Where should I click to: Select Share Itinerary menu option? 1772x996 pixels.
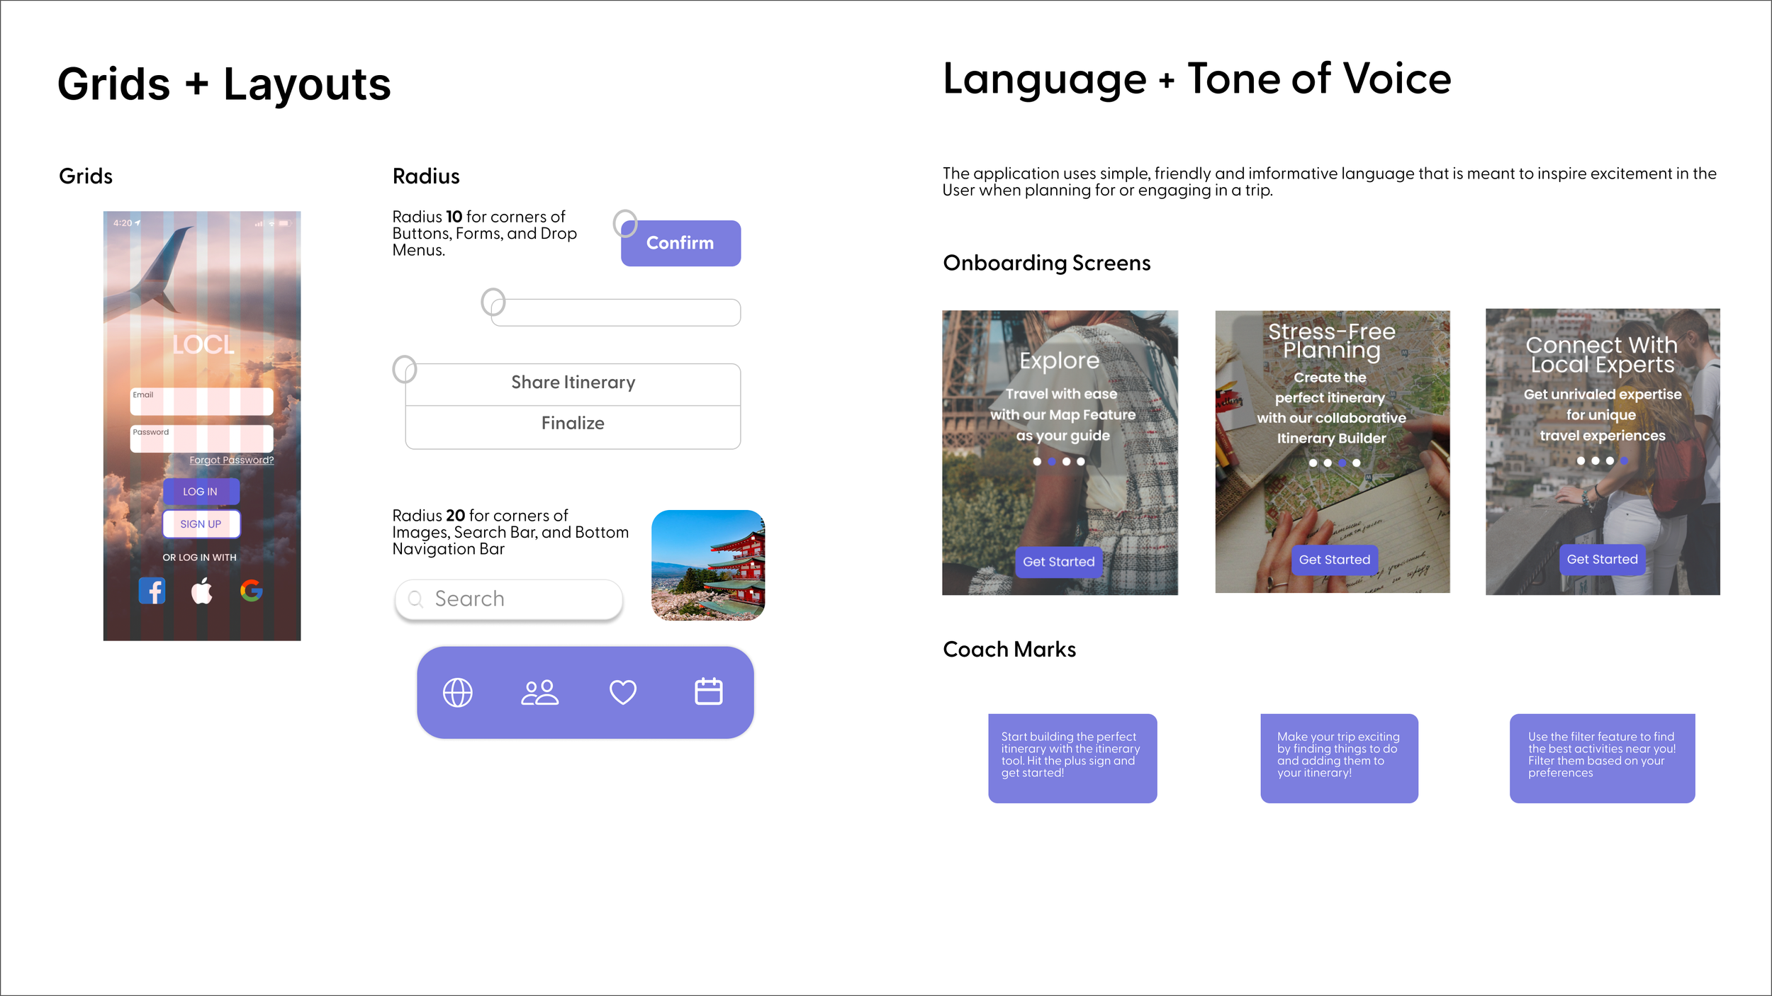click(573, 383)
